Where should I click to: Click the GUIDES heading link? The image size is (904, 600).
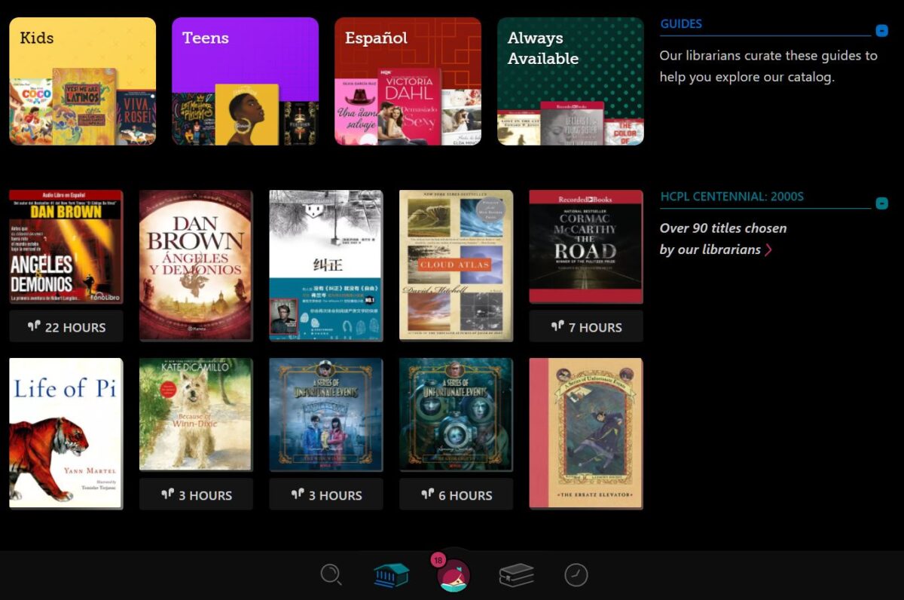681,23
